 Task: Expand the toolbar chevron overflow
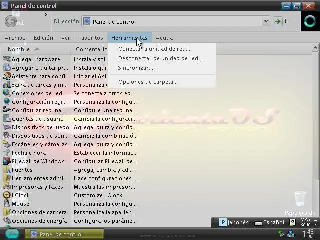pos(46,14)
